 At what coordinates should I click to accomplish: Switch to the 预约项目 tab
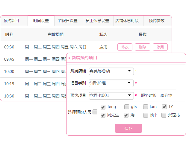11,21
